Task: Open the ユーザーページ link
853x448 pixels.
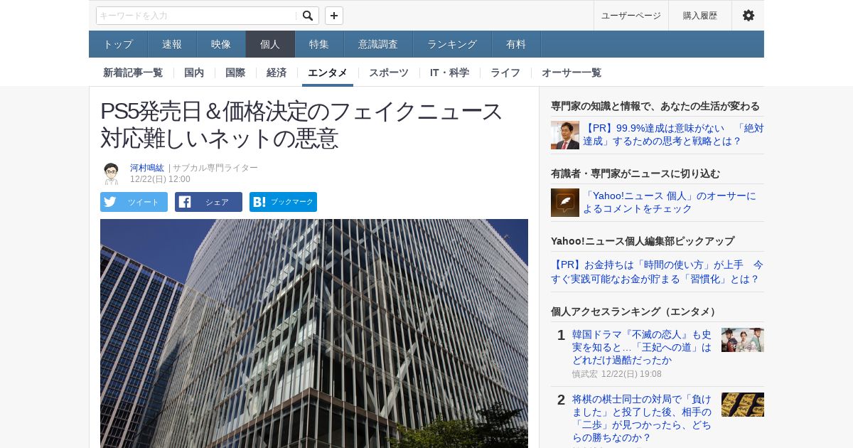Action: pyautogui.click(x=631, y=16)
